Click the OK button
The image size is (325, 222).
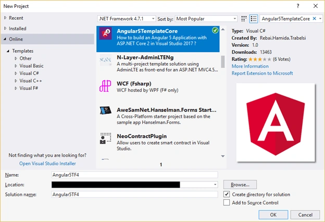273,215
